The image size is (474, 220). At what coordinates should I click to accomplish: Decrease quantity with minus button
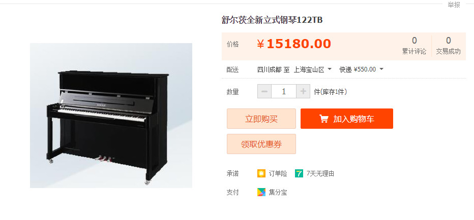[264, 91]
